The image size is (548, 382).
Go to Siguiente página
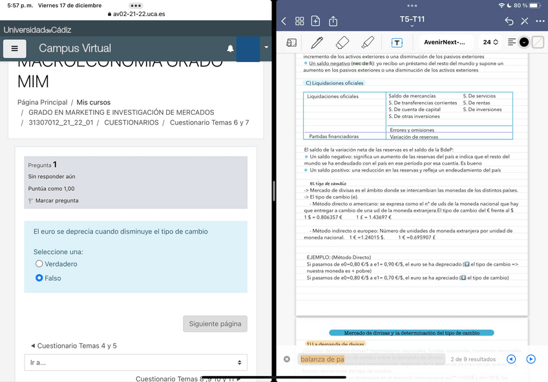215,324
